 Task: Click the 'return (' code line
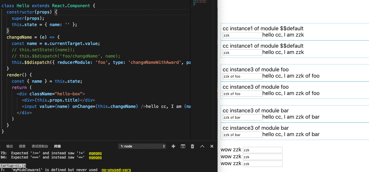[x=22, y=87]
